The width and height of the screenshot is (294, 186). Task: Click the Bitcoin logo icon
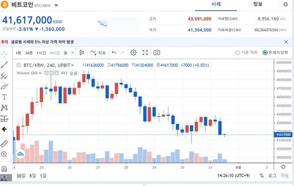tap(4, 4)
